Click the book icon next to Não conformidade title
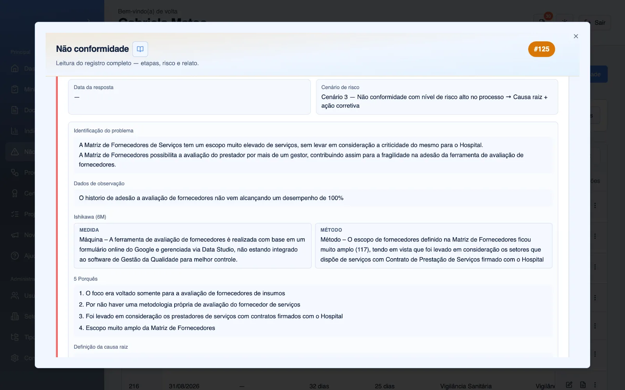Screen dimensions: 625x390 pos(140,49)
